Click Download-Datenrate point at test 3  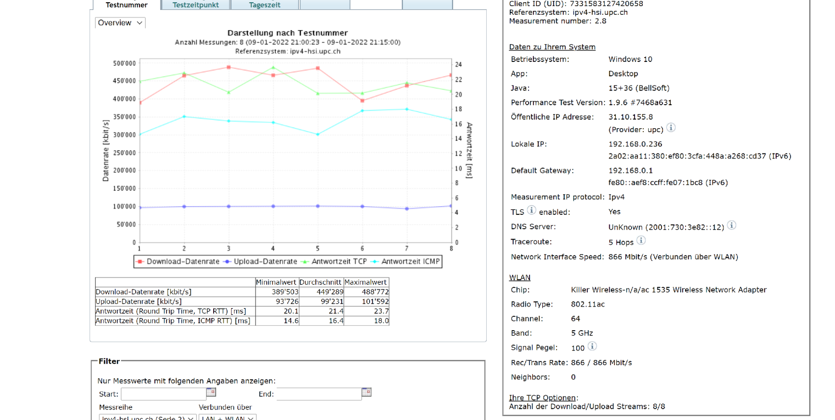[229, 67]
